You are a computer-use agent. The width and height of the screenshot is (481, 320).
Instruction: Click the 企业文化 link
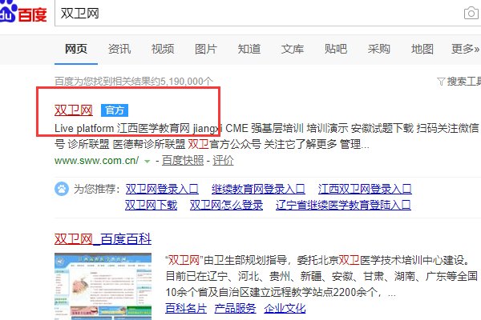[x=285, y=308]
